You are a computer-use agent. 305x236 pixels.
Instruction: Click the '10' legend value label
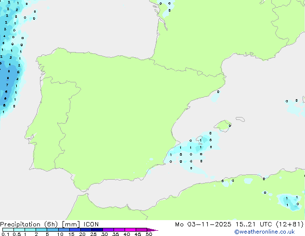[60, 234]
